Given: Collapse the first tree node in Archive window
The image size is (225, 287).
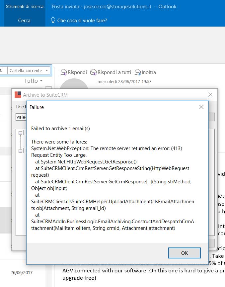Looking at the screenshot, I should coord(21,133).
